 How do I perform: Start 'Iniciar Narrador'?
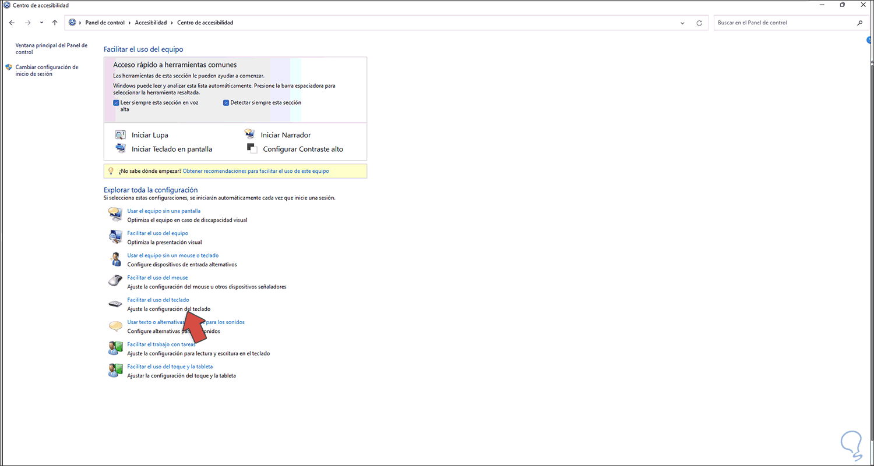[x=286, y=135]
